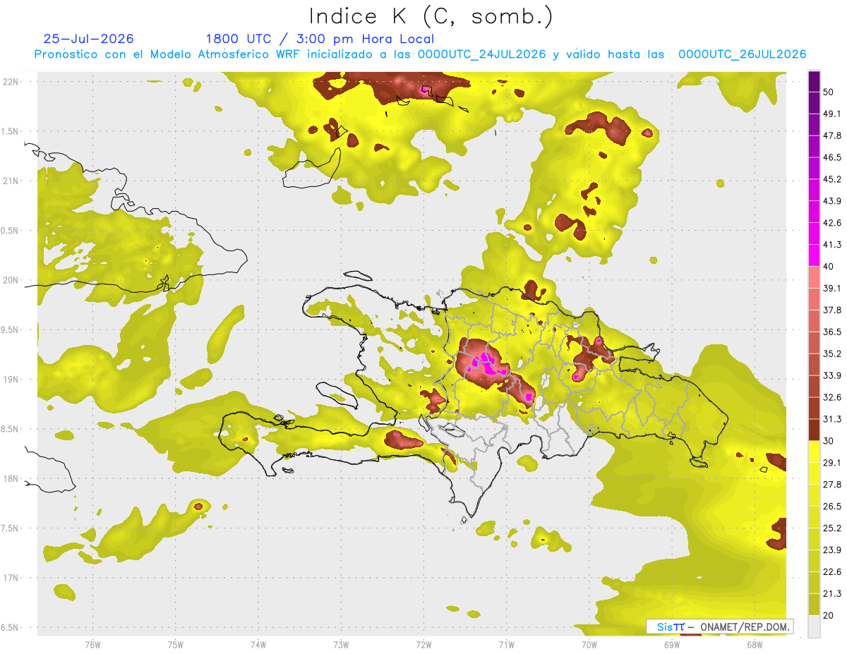Click the longitude label "70W"

coord(589,646)
